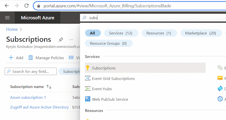The height and width of the screenshot is (120, 226).
Task: Click the green grid icon at top of right column
Action: point(220,68)
